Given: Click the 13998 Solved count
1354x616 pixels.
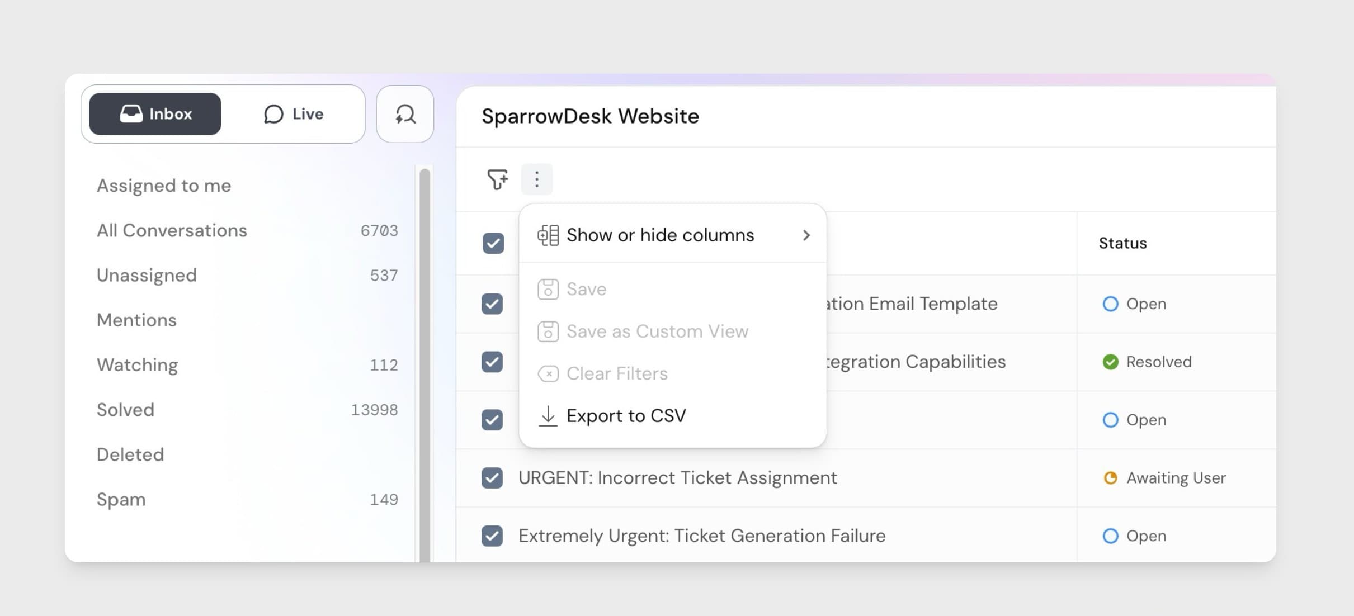Looking at the screenshot, I should click(374, 410).
